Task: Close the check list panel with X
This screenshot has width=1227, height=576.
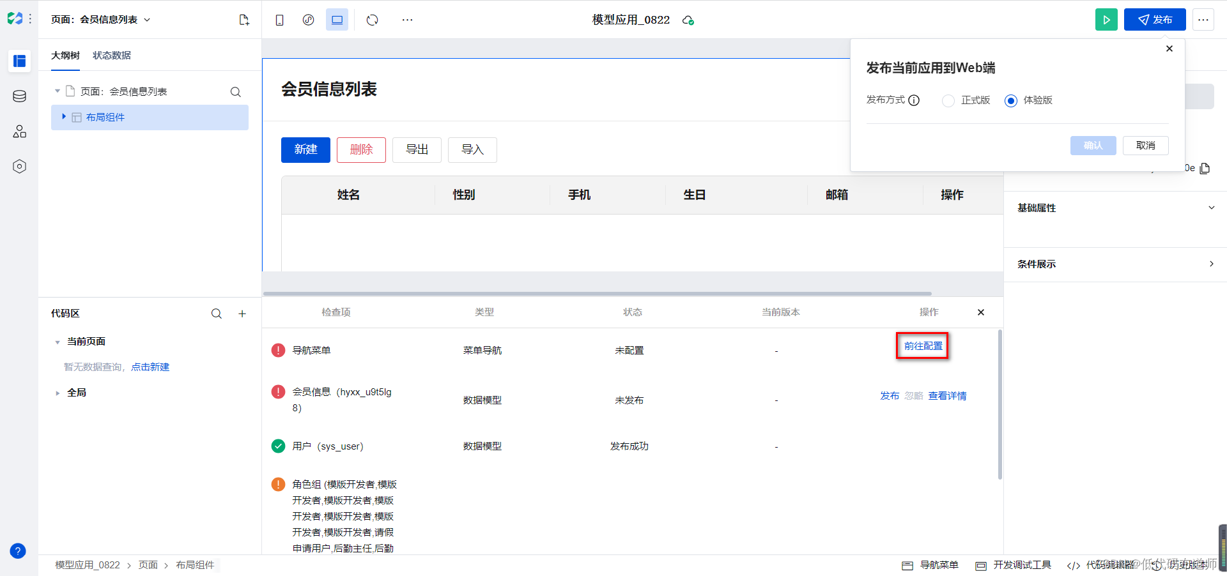Action: pos(981,312)
